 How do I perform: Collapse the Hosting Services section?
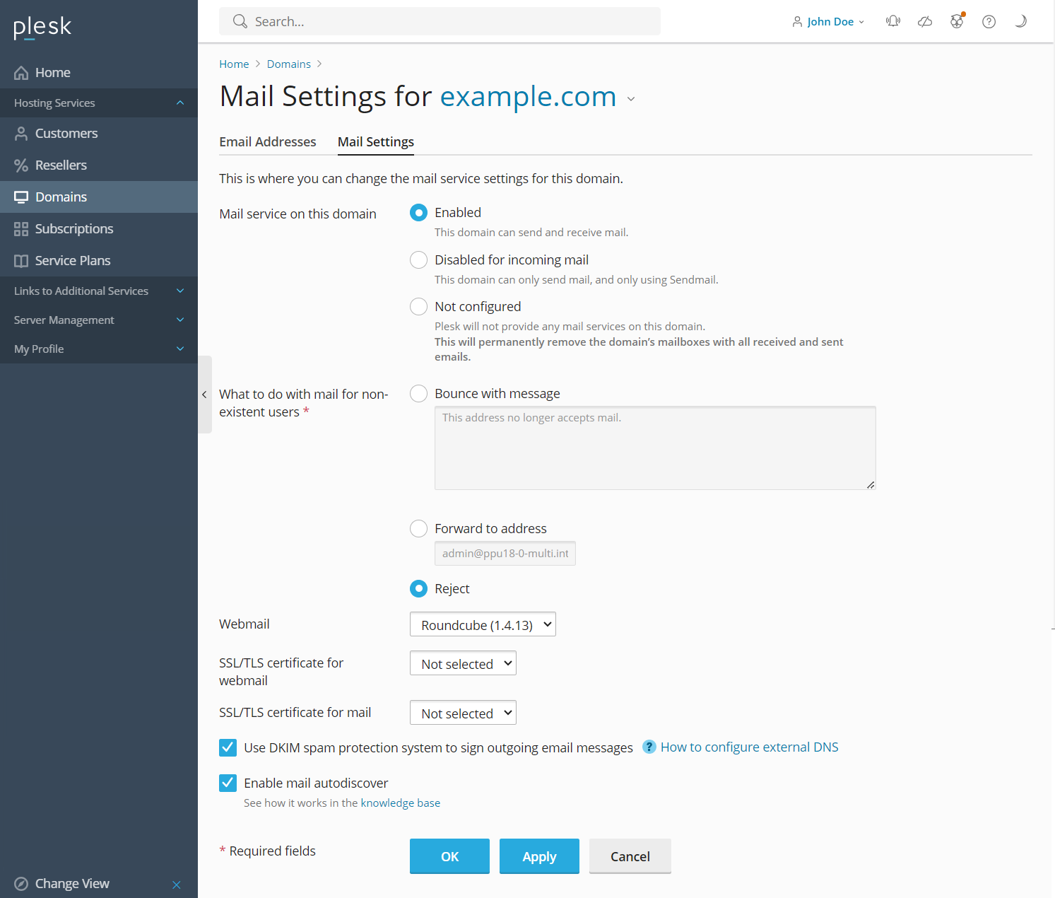pyautogui.click(x=179, y=103)
